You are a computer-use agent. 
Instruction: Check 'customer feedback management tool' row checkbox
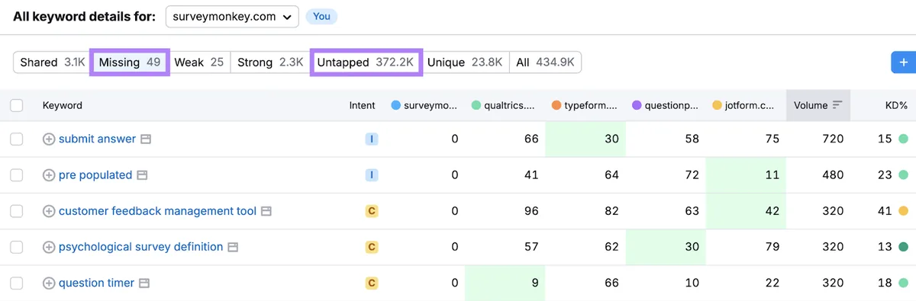(16, 211)
